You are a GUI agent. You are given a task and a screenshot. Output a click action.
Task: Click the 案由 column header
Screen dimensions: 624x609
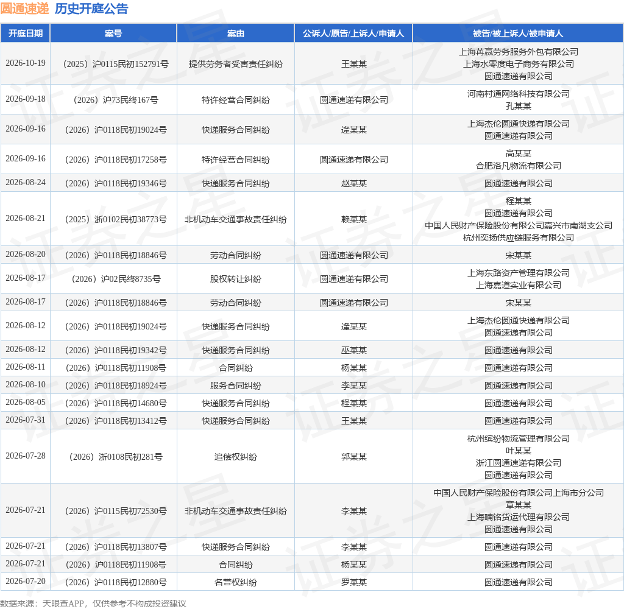point(236,33)
